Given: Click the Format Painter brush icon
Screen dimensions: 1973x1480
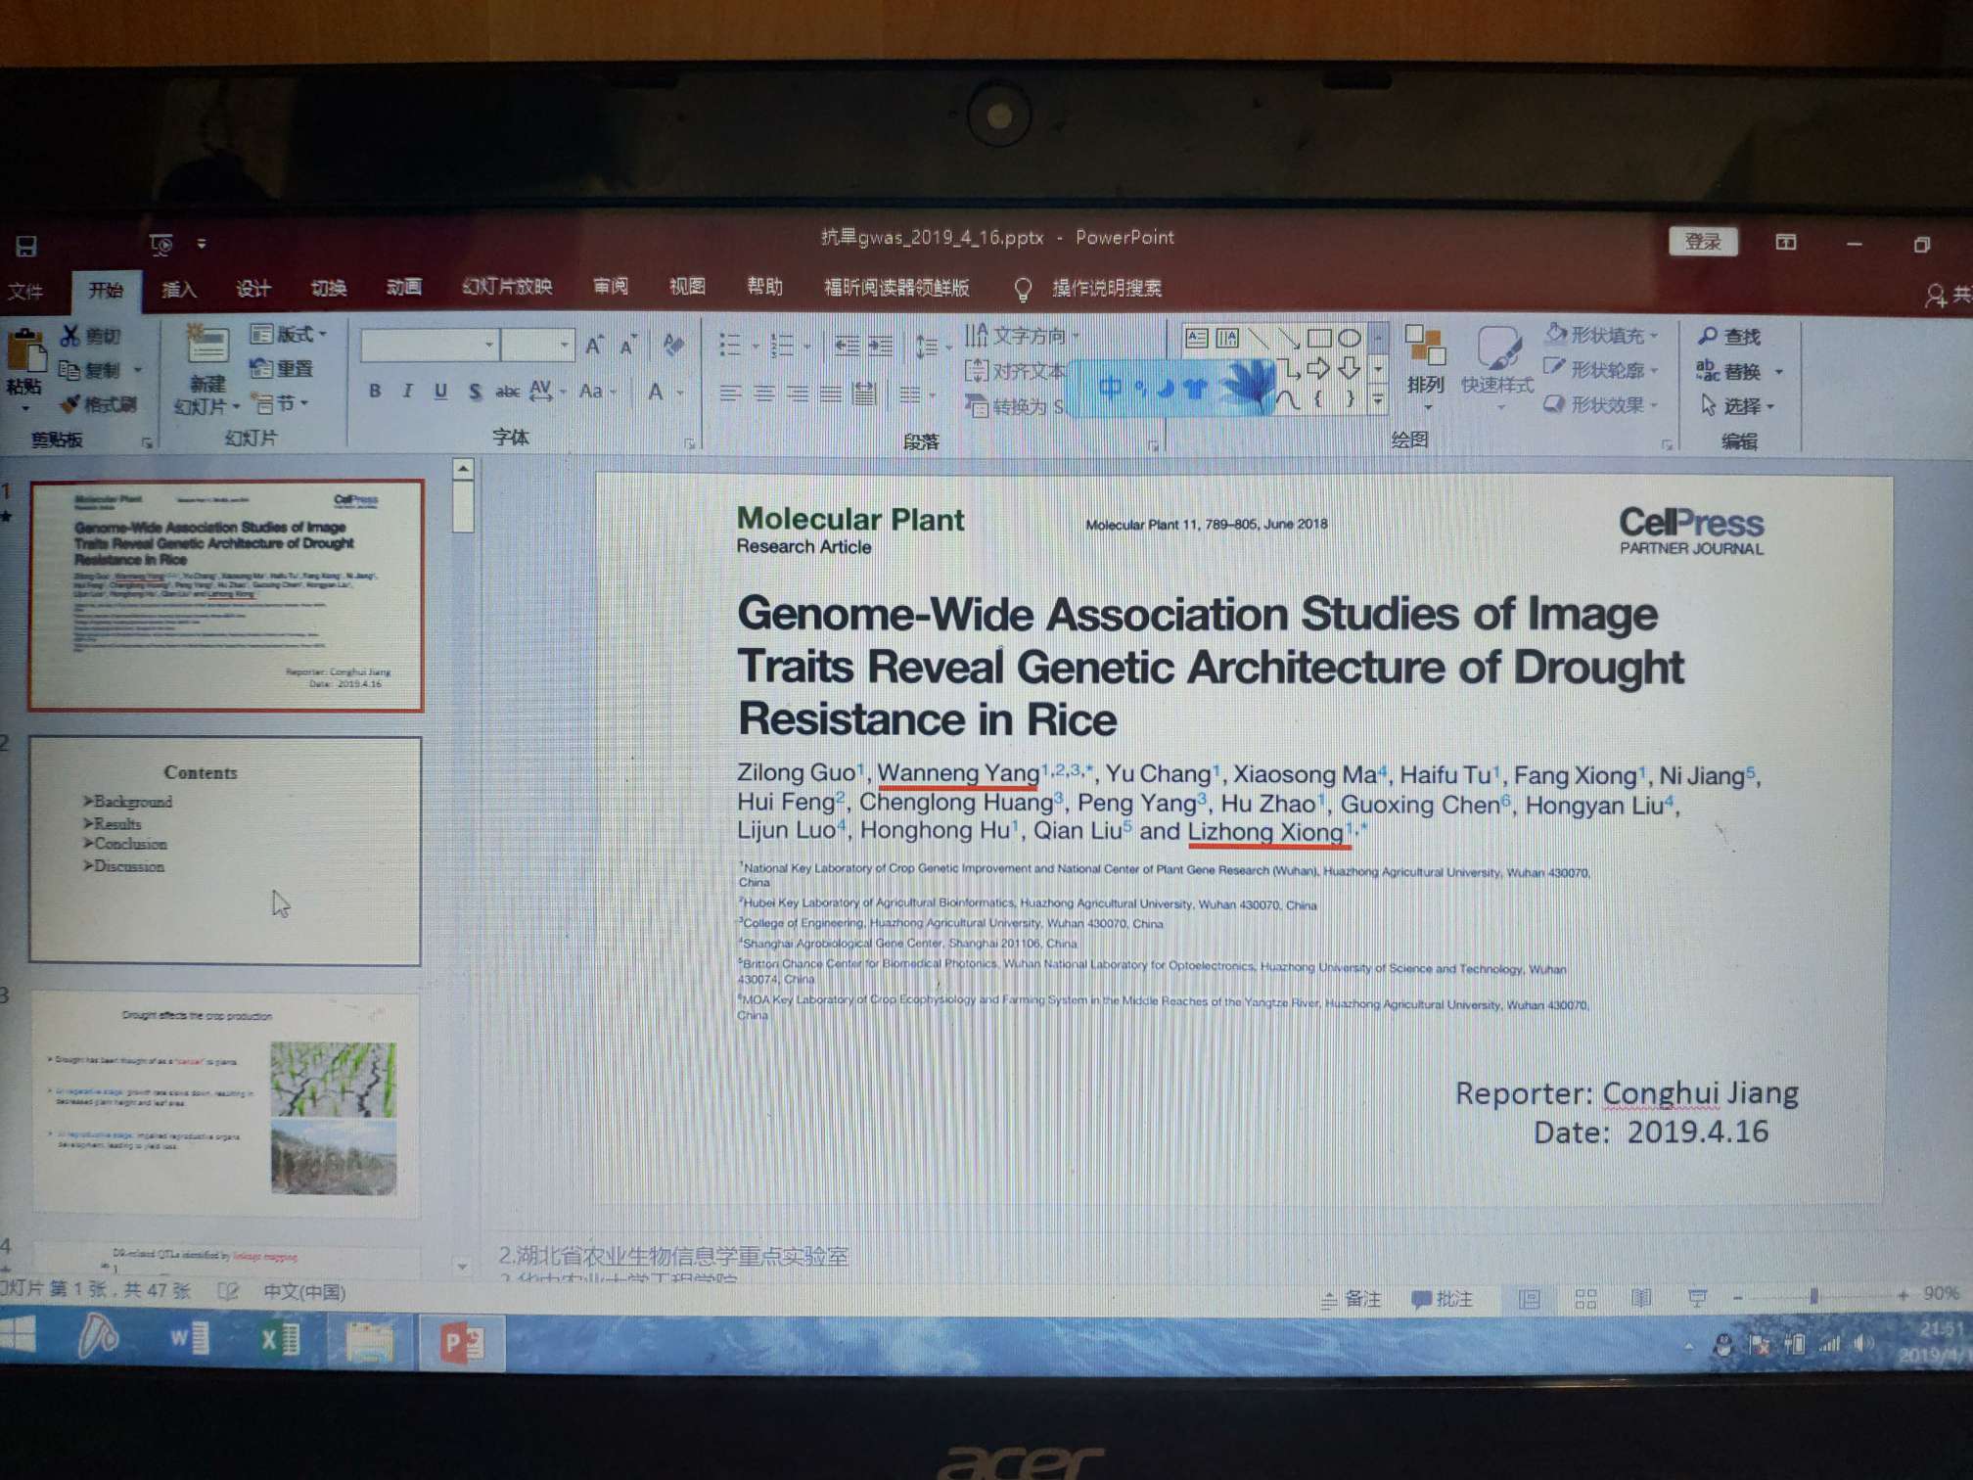Looking at the screenshot, I should 70,404.
